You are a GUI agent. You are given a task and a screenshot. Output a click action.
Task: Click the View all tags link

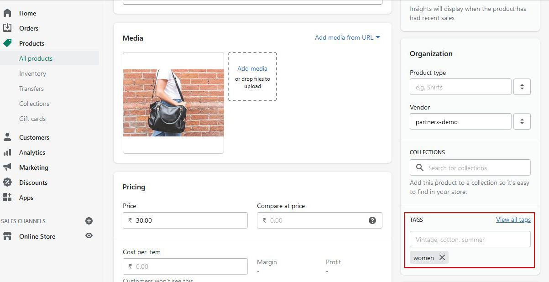[x=513, y=219]
